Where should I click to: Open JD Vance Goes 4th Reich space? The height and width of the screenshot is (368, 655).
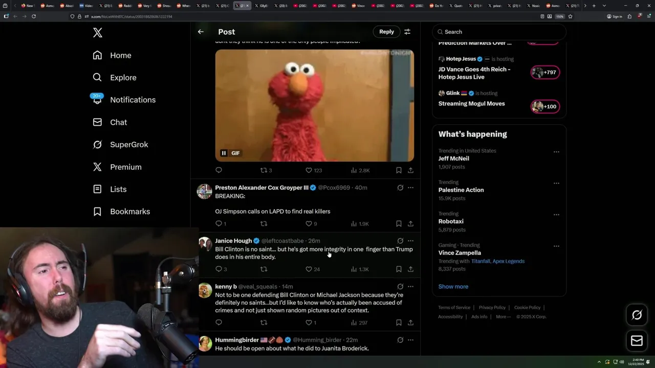pos(474,73)
